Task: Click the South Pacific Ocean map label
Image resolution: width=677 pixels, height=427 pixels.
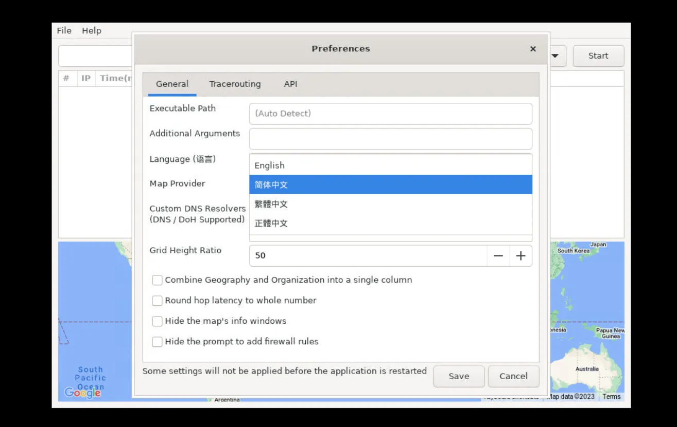Action: point(91,378)
